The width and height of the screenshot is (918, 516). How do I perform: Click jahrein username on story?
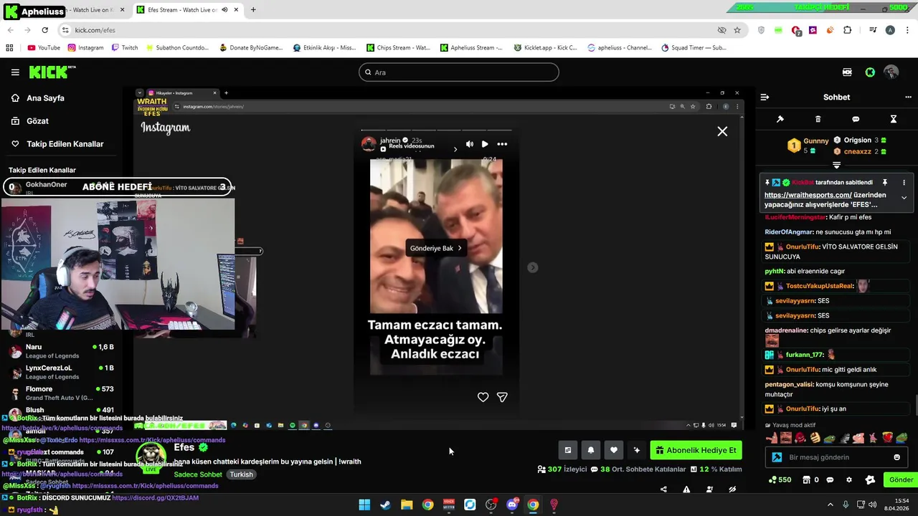coord(390,140)
